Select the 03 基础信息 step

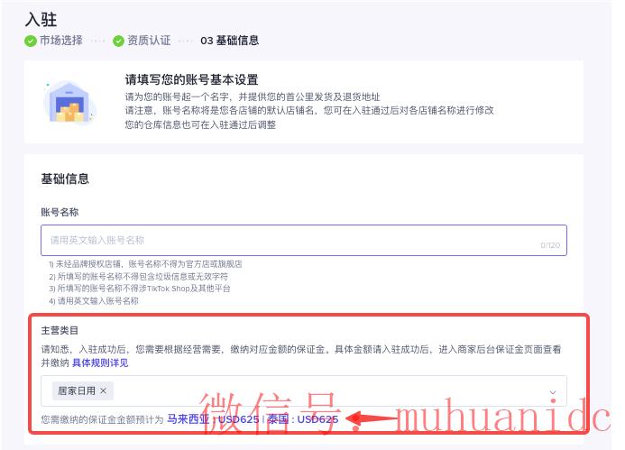[230, 41]
